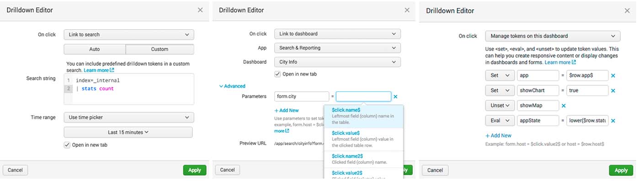Click Apply in the Manage tokens dialog
This screenshot has height=181, width=638.
[x=621, y=170]
